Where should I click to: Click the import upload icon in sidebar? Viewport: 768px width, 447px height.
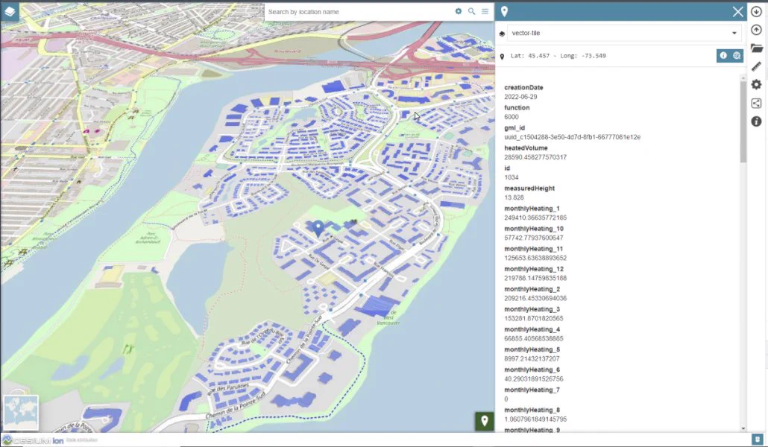coord(756,30)
